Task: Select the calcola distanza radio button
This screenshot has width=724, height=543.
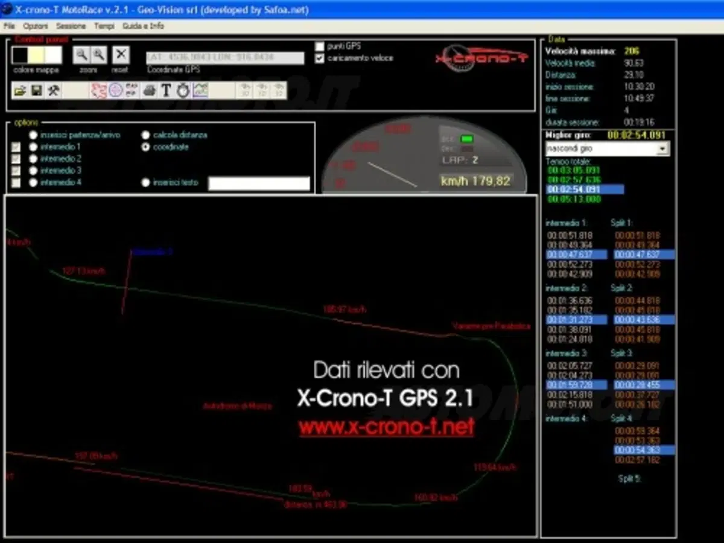Action: point(146,135)
